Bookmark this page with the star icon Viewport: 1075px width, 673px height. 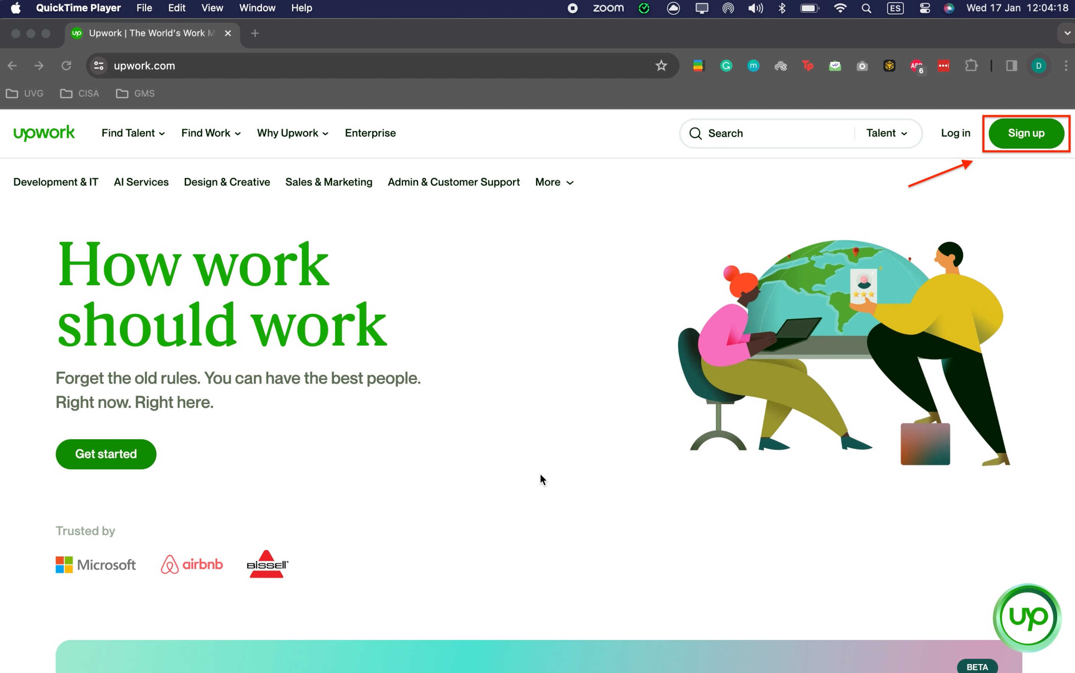tap(661, 66)
